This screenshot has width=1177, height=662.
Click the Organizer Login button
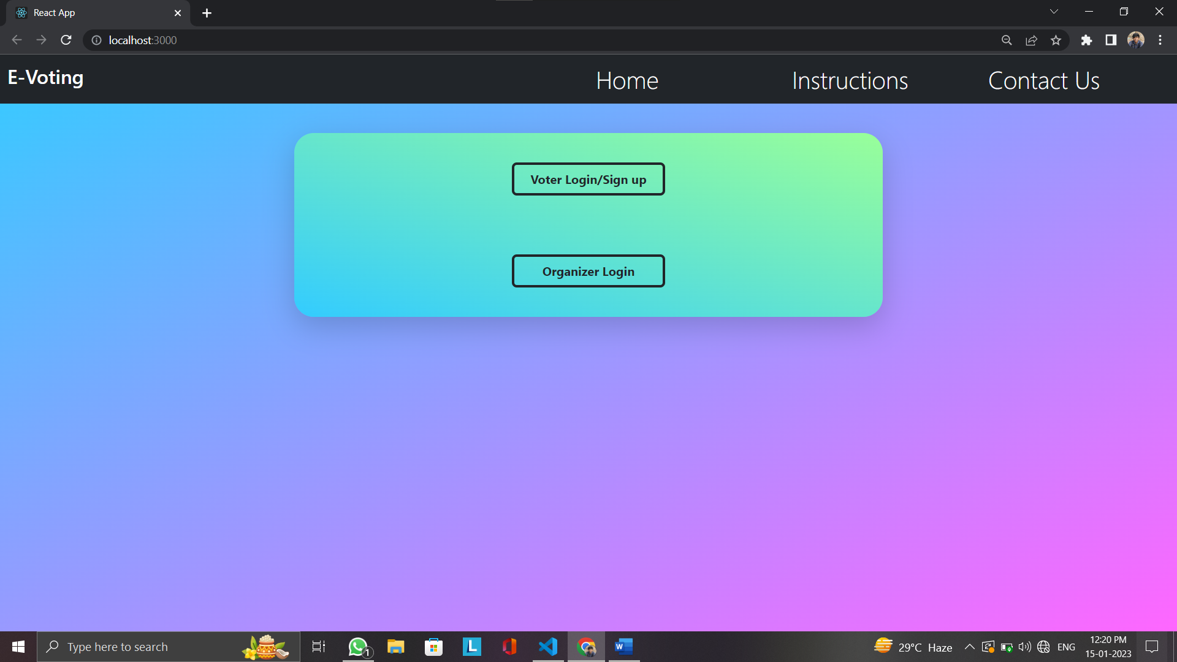pos(588,271)
